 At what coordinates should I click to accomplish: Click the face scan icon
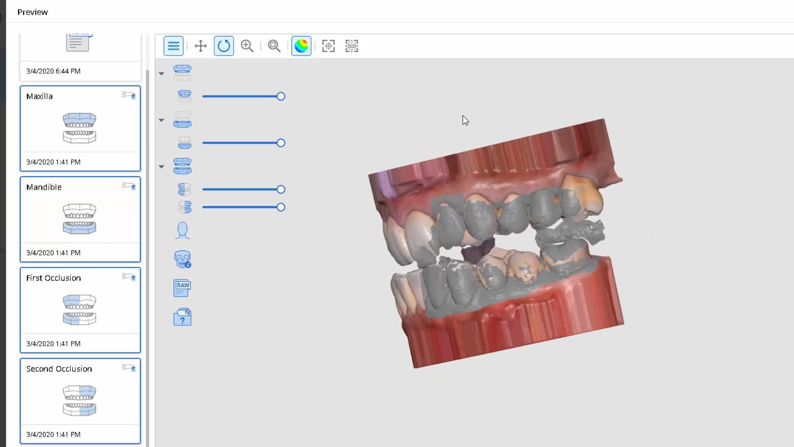coord(182,231)
